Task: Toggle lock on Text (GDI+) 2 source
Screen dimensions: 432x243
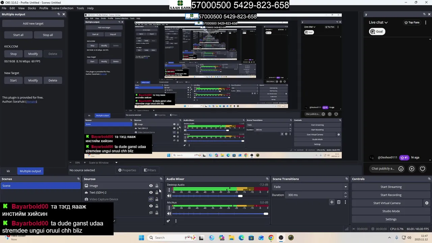Action: click(157, 192)
